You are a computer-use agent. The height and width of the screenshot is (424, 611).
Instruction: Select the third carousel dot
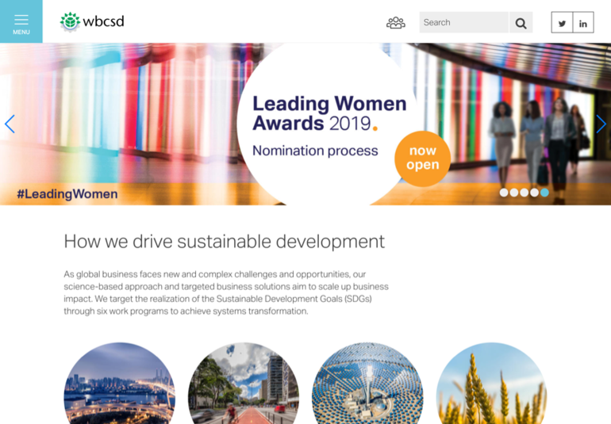click(524, 193)
